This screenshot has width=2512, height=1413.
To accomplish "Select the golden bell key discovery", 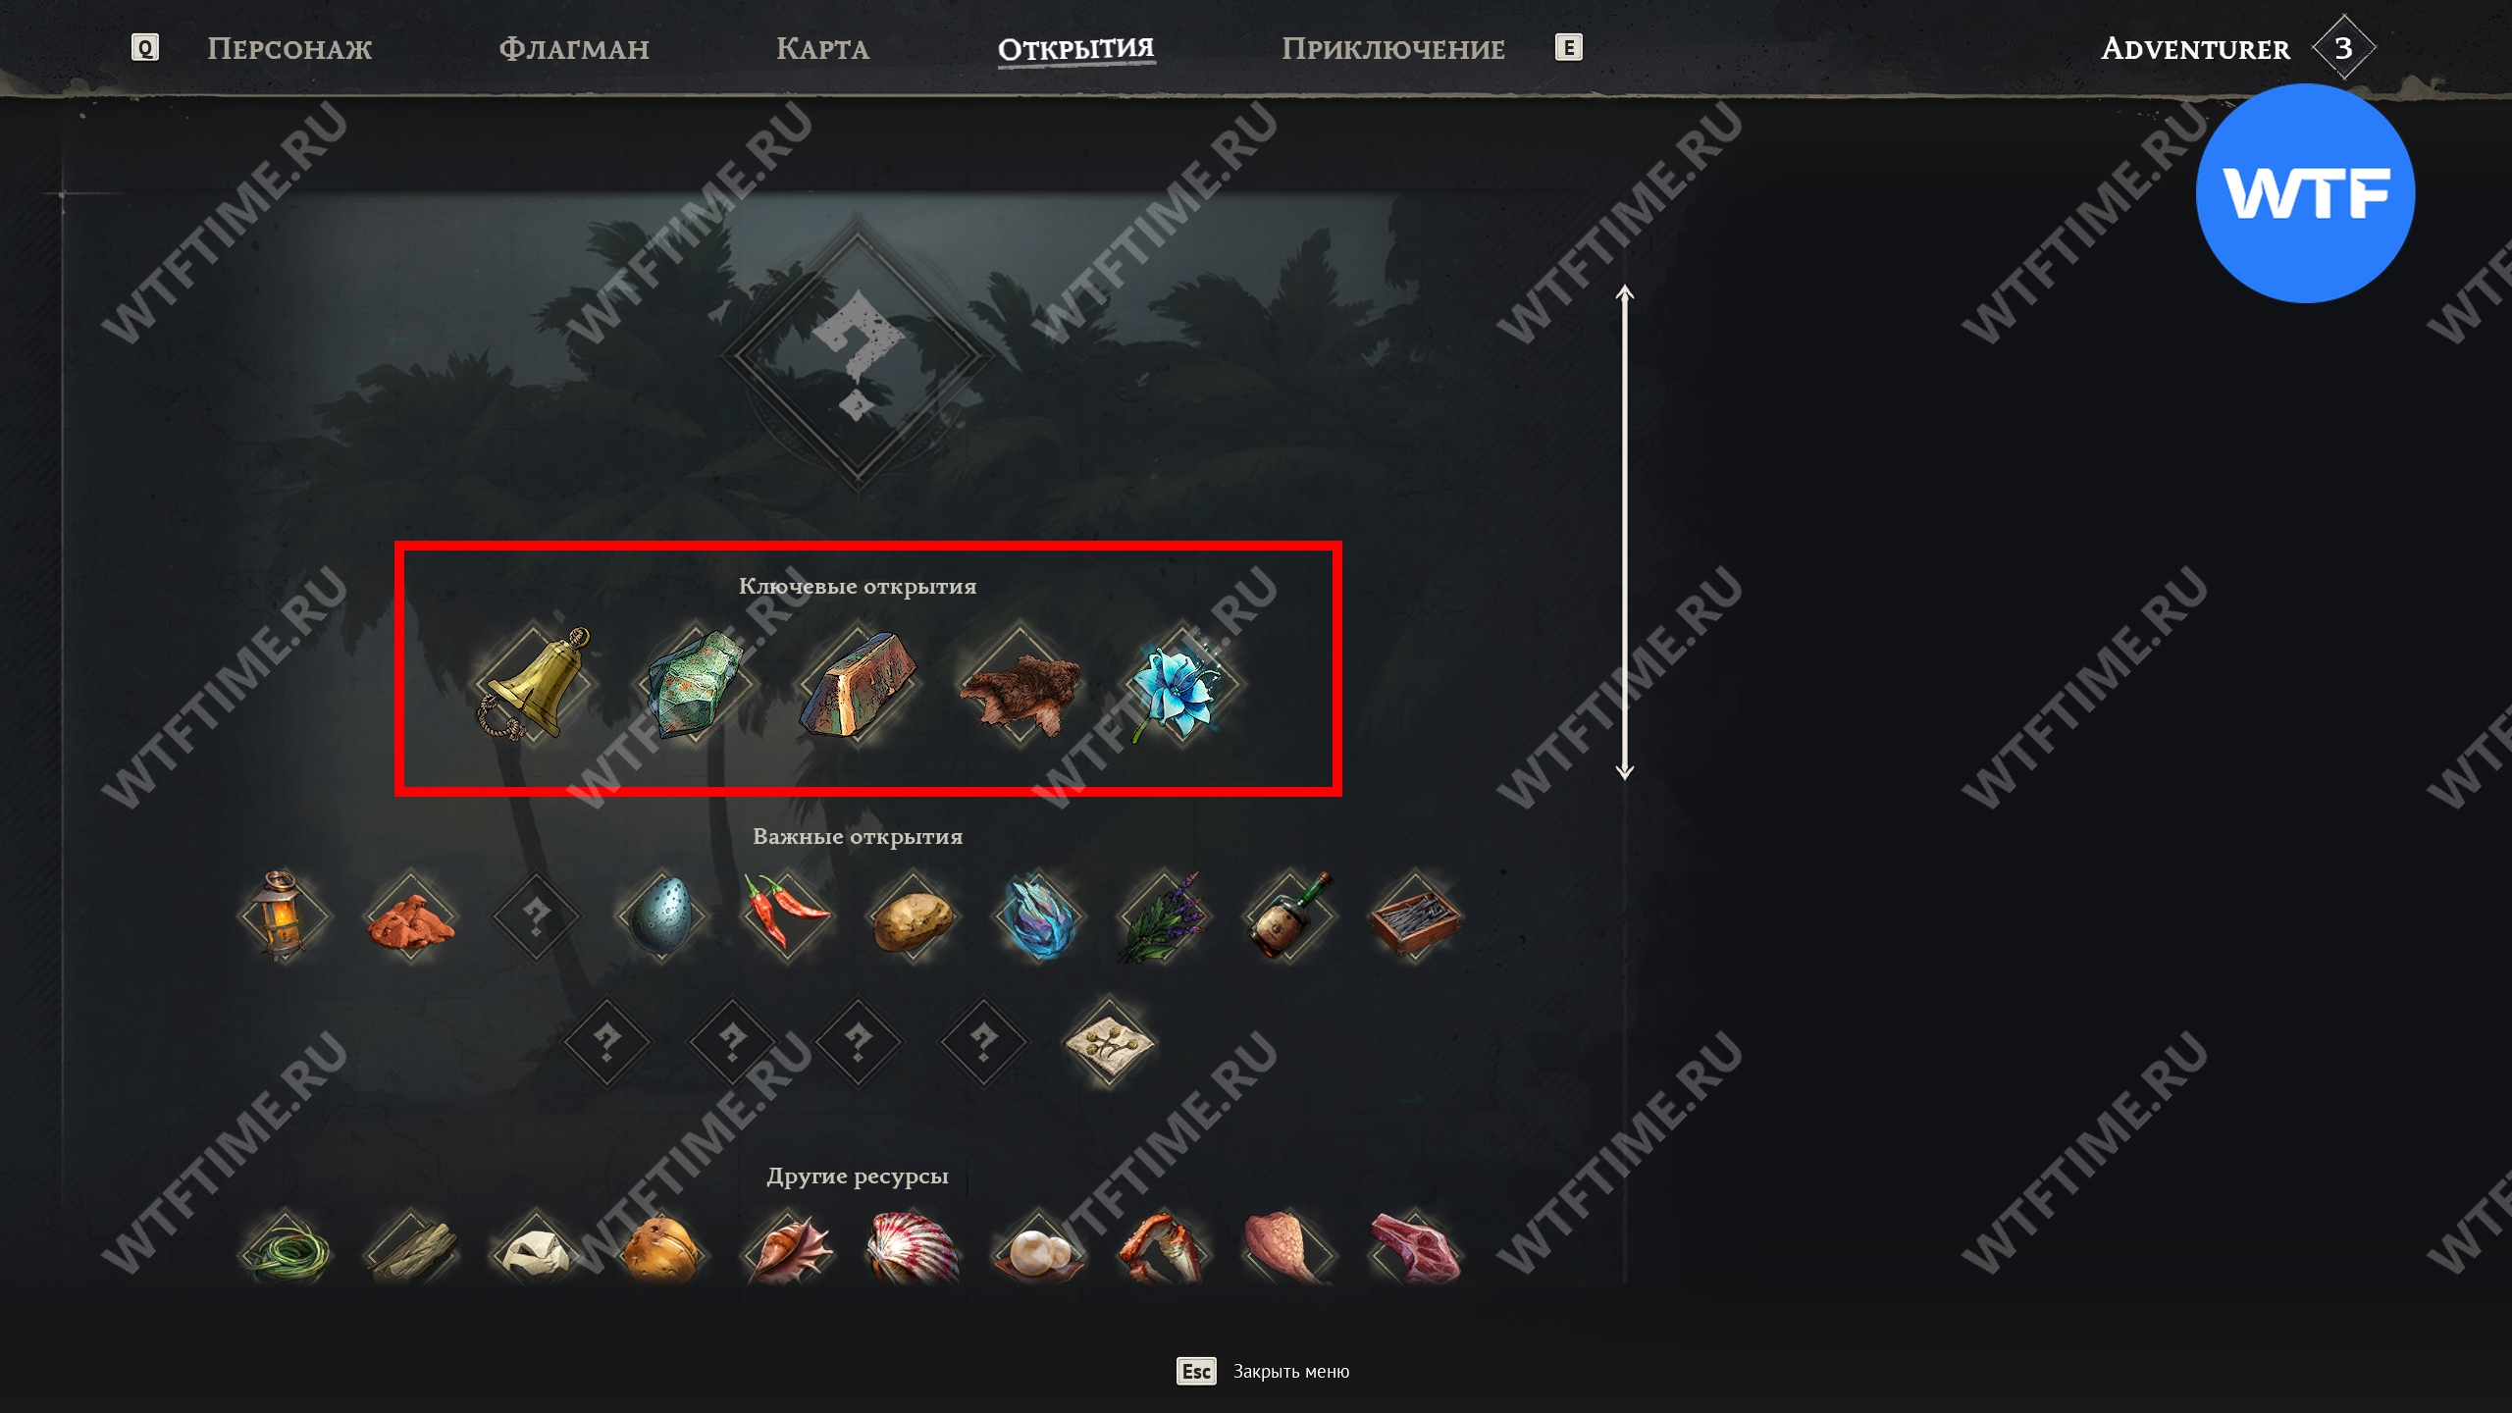I will (534, 683).
